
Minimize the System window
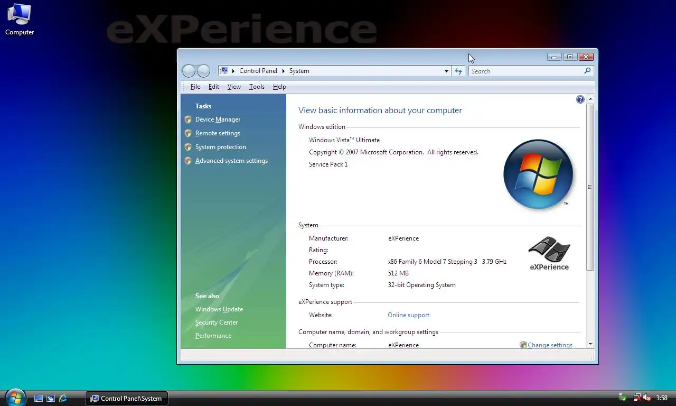[x=554, y=57]
